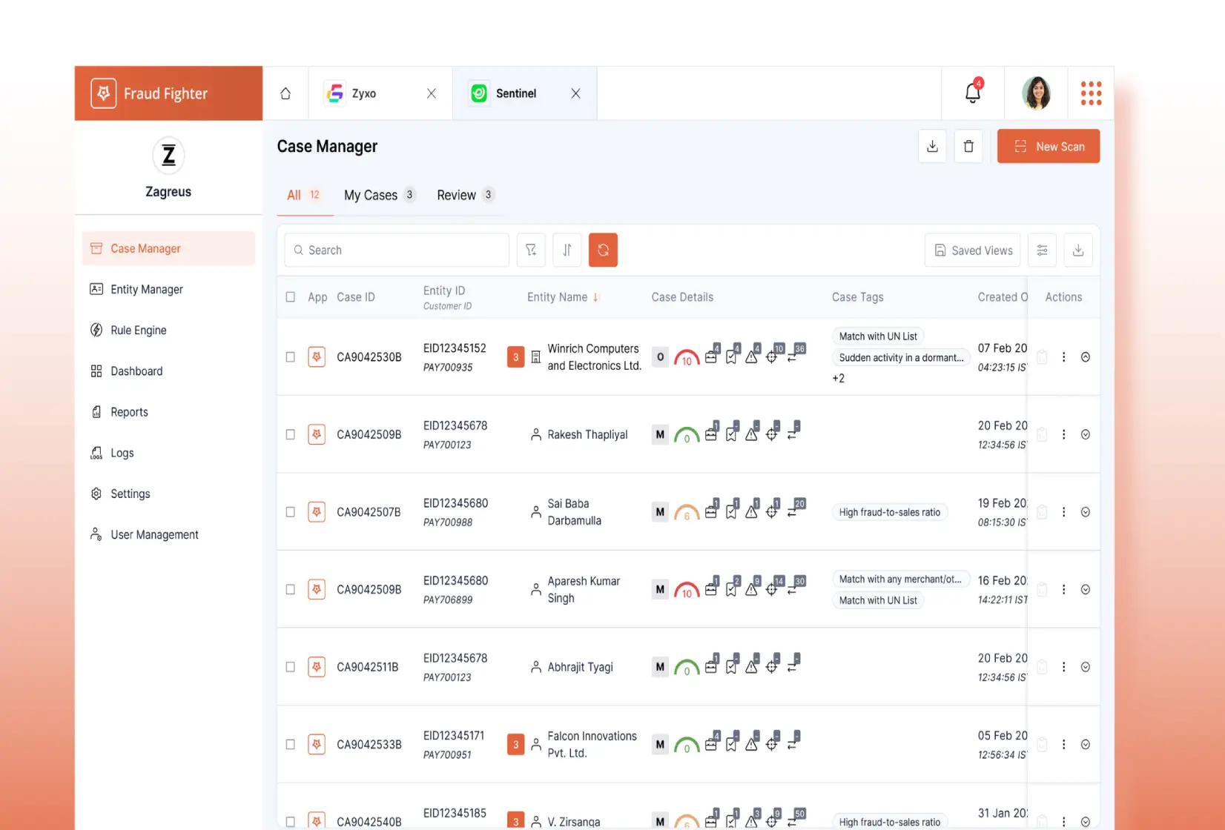Click the Match with any merchant tag
The width and height of the screenshot is (1225, 830).
click(900, 580)
